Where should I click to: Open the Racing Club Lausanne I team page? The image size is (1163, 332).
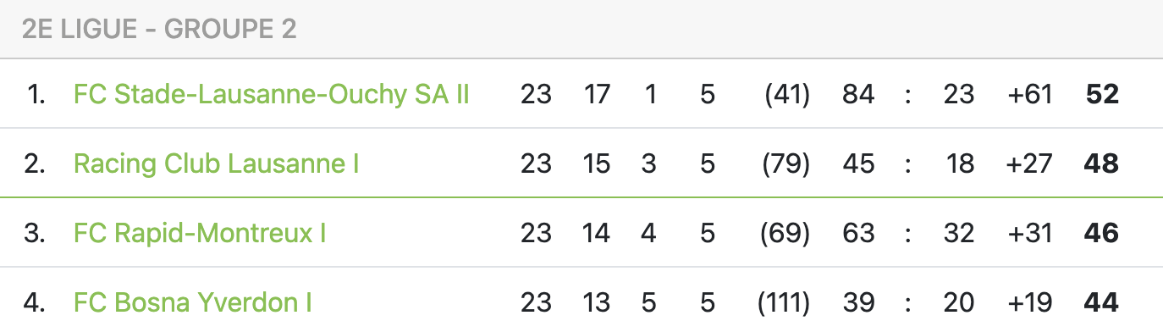[x=217, y=163]
